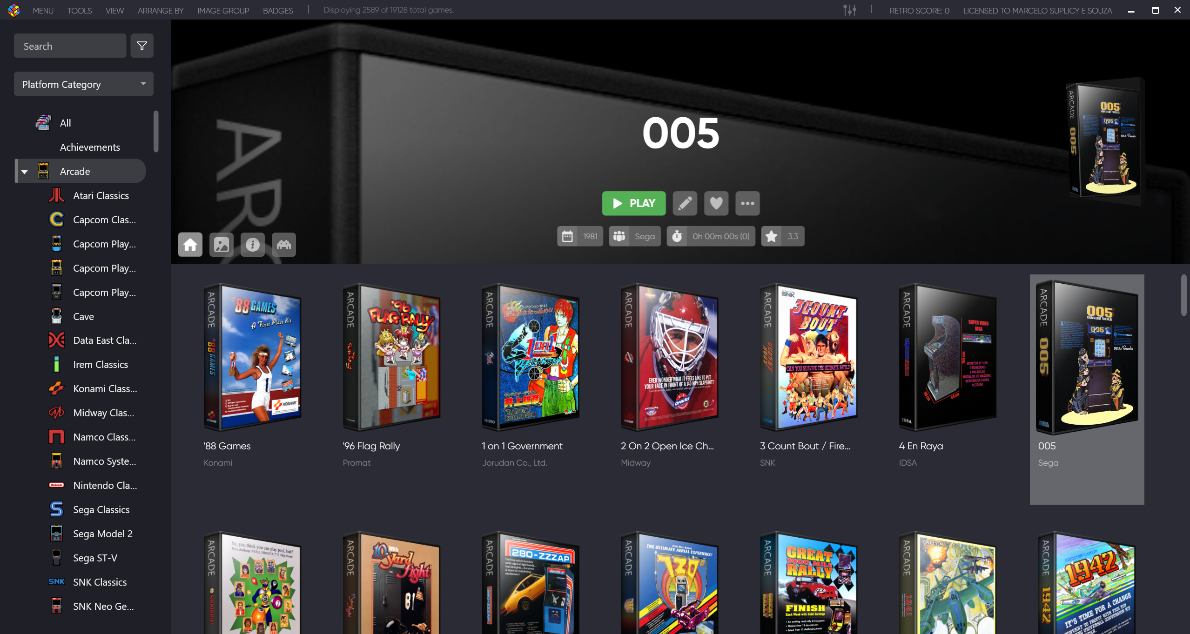Screen dimensions: 1190x634
Task: Click the calendar icon showing 1981
Action: pyautogui.click(x=567, y=236)
